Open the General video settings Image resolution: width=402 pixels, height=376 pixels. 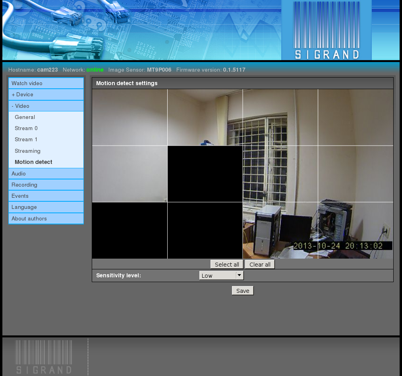[25, 117]
